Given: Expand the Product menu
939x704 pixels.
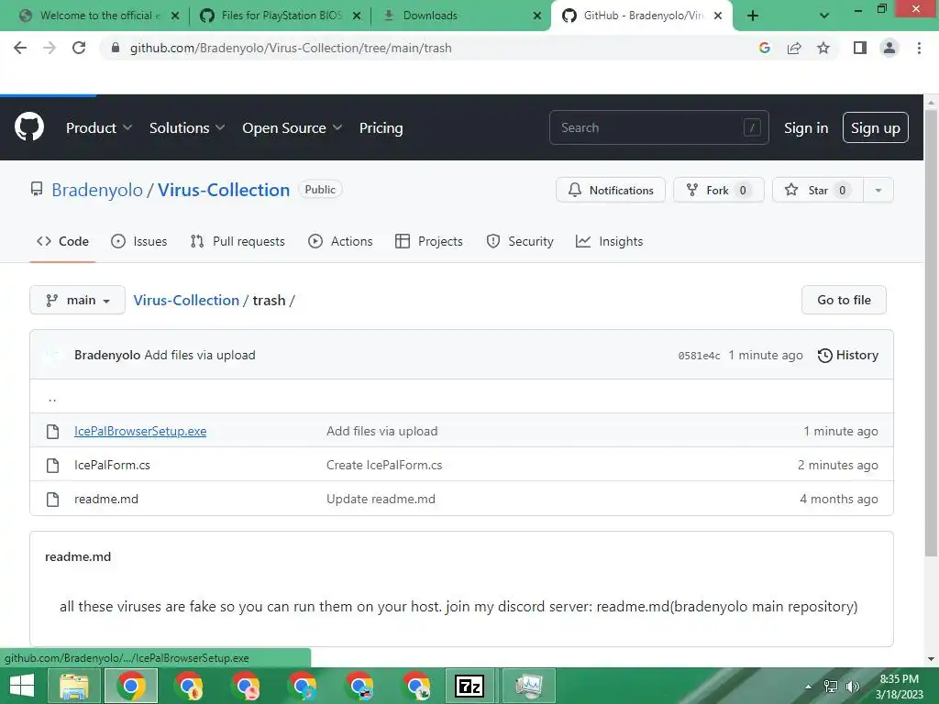Looking at the screenshot, I should click(99, 128).
